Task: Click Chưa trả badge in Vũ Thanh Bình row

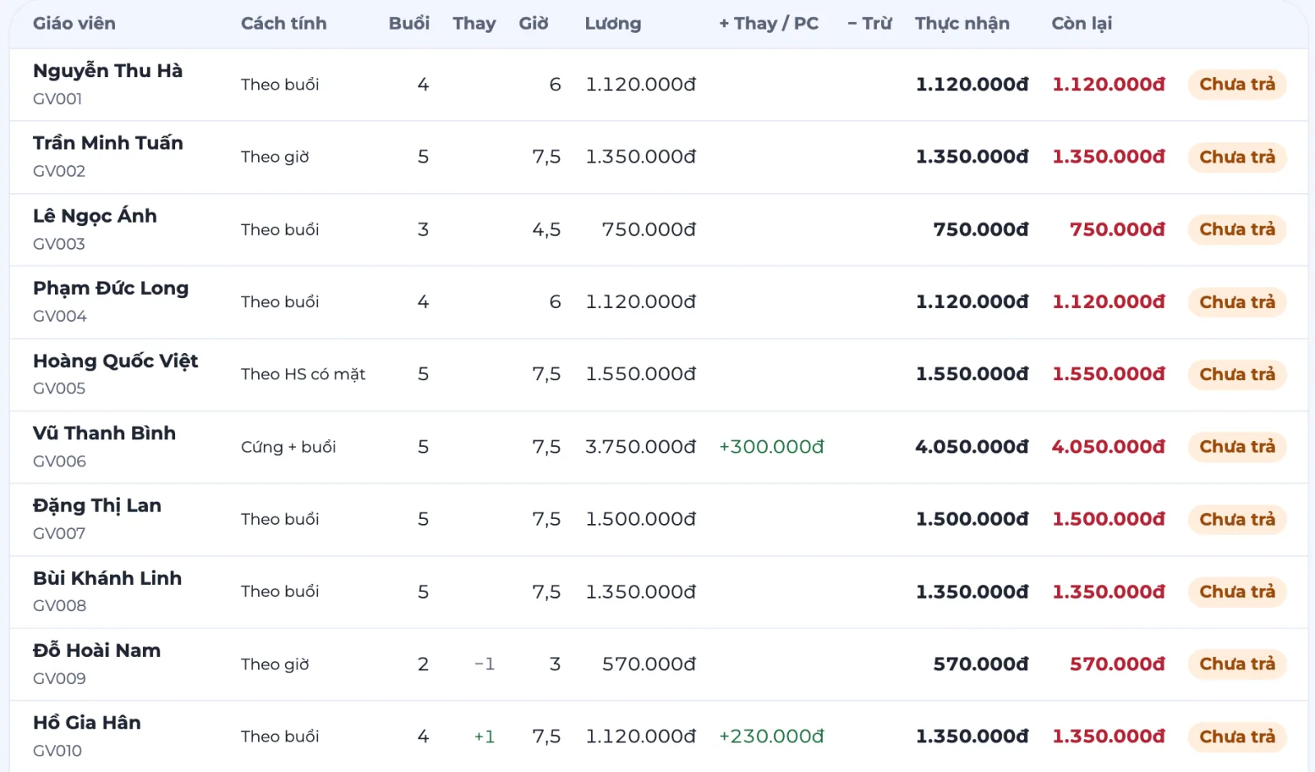Action: [x=1237, y=447]
